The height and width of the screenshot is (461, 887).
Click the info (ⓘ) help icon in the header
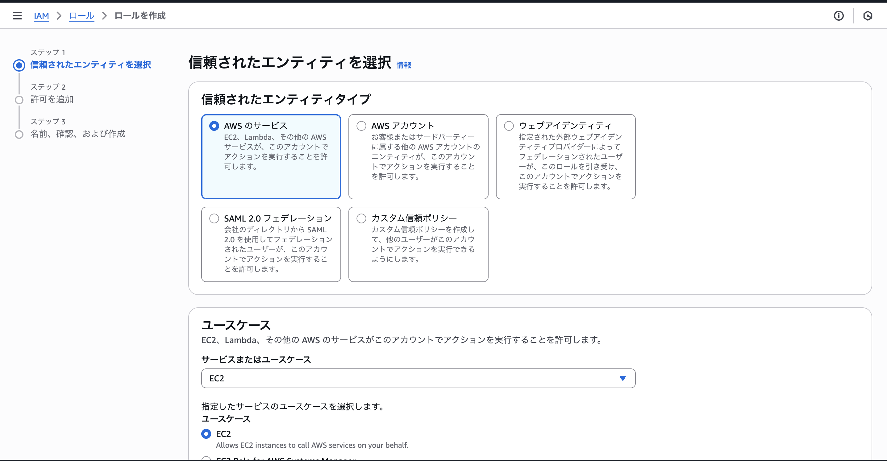(839, 16)
